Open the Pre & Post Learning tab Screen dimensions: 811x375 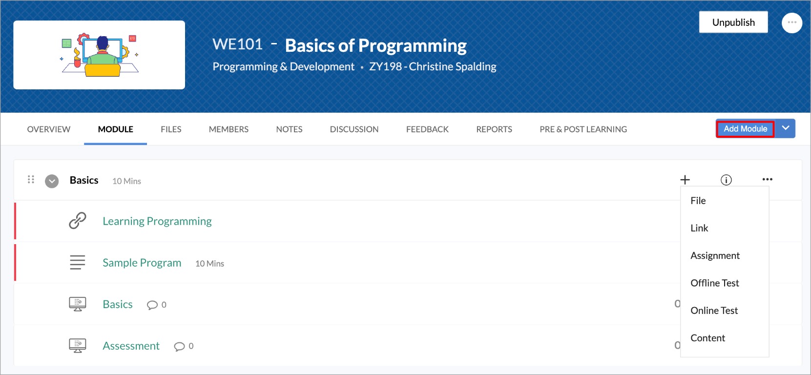pyautogui.click(x=583, y=129)
